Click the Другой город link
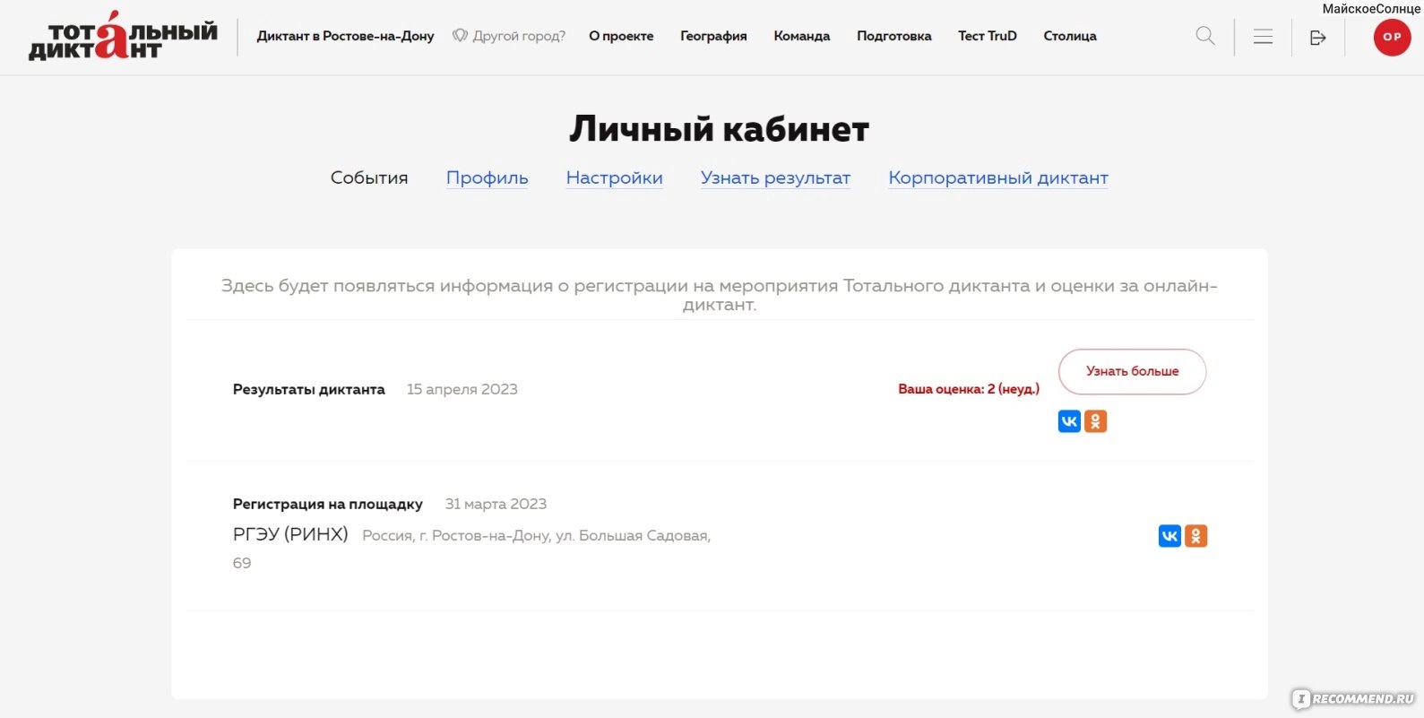This screenshot has width=1424, height=718. tap(509, 36)
